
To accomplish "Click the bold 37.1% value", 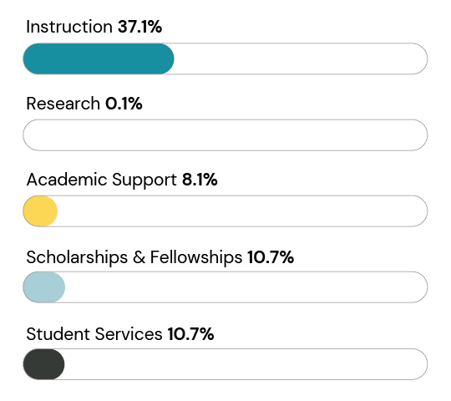I will (x=139, y=27).
